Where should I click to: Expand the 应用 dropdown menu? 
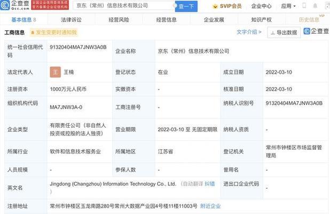pyautogui.click(x=288, y=6)
